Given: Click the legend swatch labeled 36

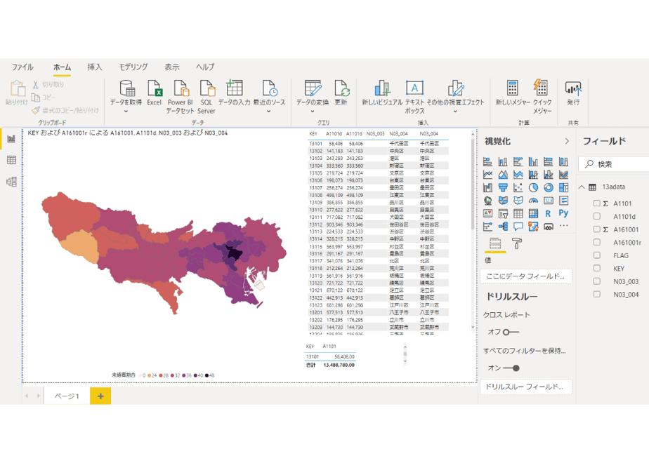Looking at the screenshot, I should click(184, 375).
